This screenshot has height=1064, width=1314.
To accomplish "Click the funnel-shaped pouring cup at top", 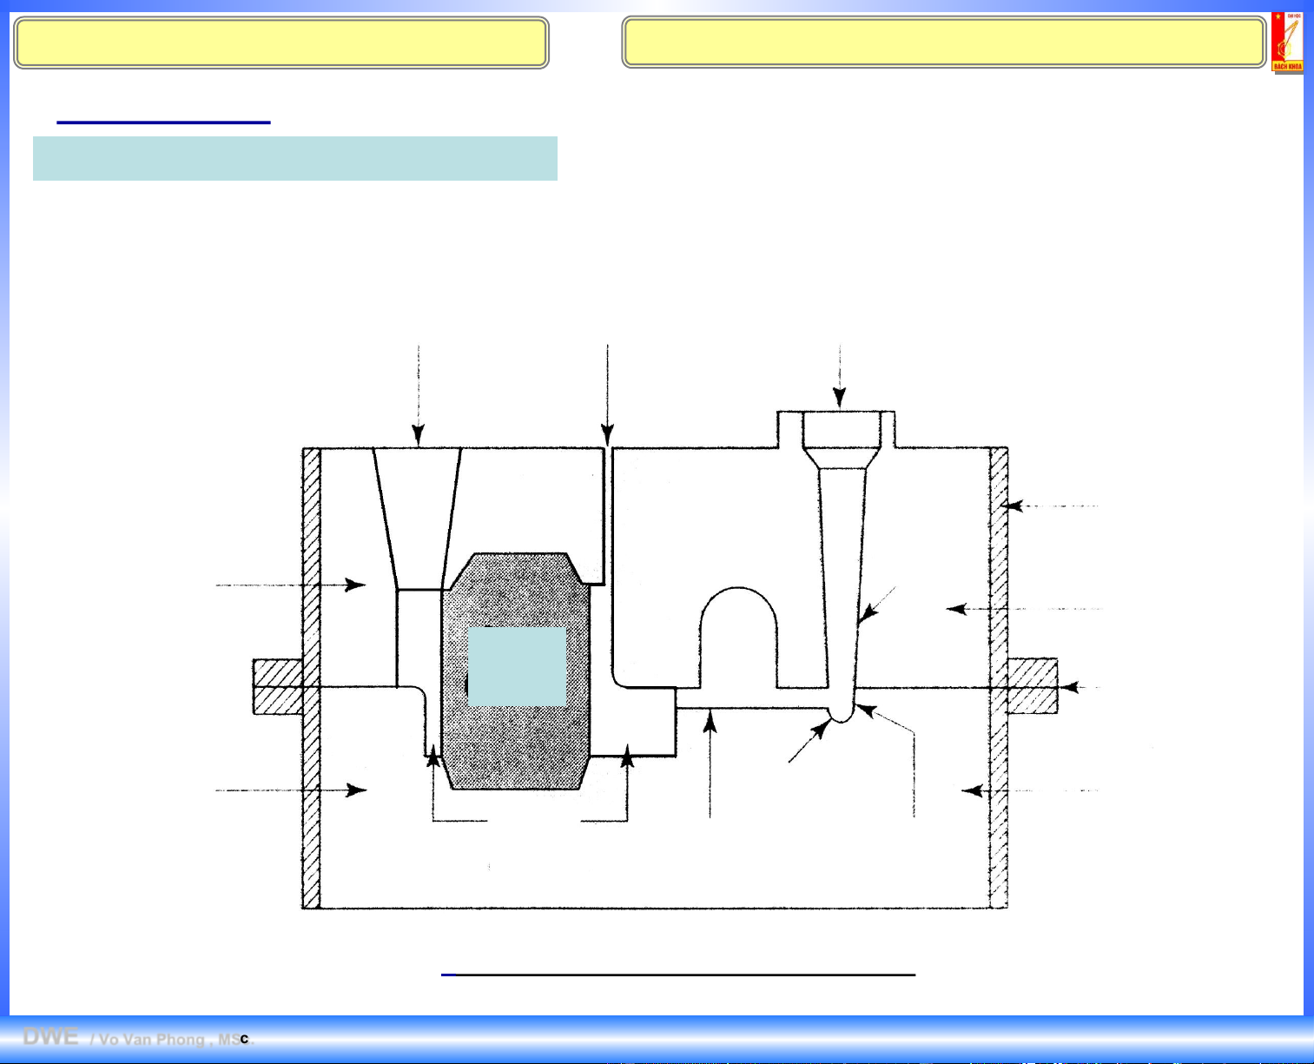I will coord(842,439).
